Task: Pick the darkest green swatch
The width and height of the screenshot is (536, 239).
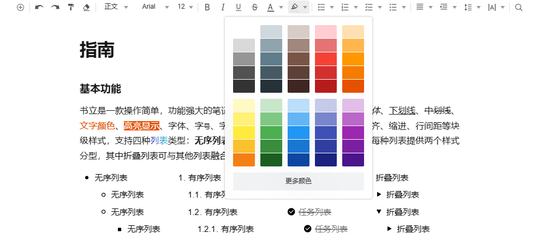Action: 271,160
